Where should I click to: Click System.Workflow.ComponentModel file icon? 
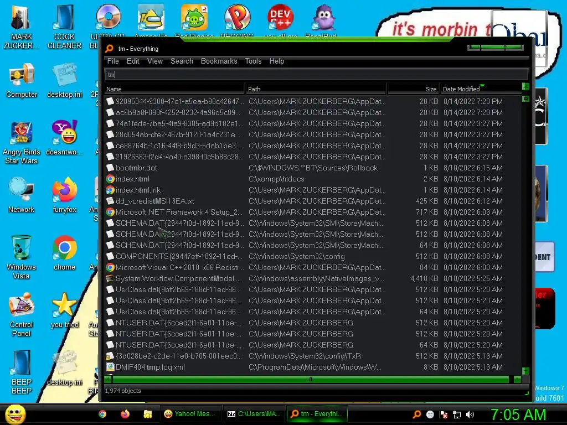pyautogui.click(x=110, y=279)
